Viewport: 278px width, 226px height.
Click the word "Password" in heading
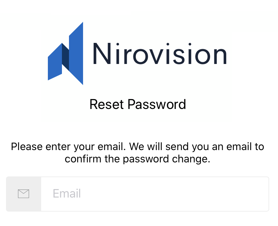coord(157,104)
